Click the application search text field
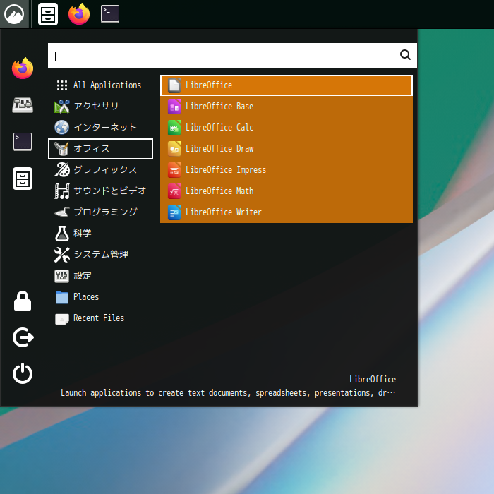The image size is (494, 494). pos(222,55)
